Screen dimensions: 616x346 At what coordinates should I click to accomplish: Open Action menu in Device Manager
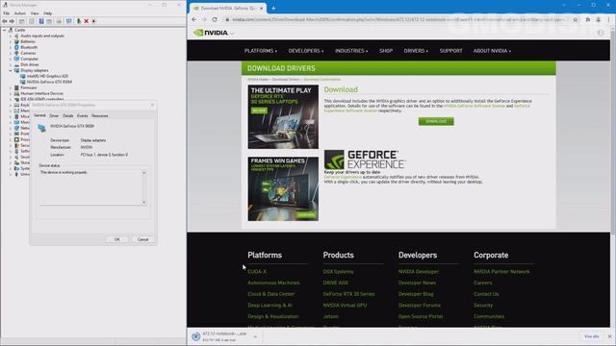pyautogui.click(x=19, y=13)
